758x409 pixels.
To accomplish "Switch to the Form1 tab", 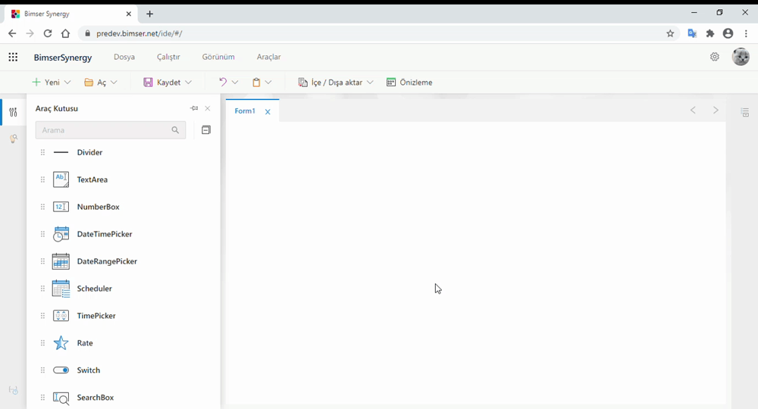I will click(244, 111).
